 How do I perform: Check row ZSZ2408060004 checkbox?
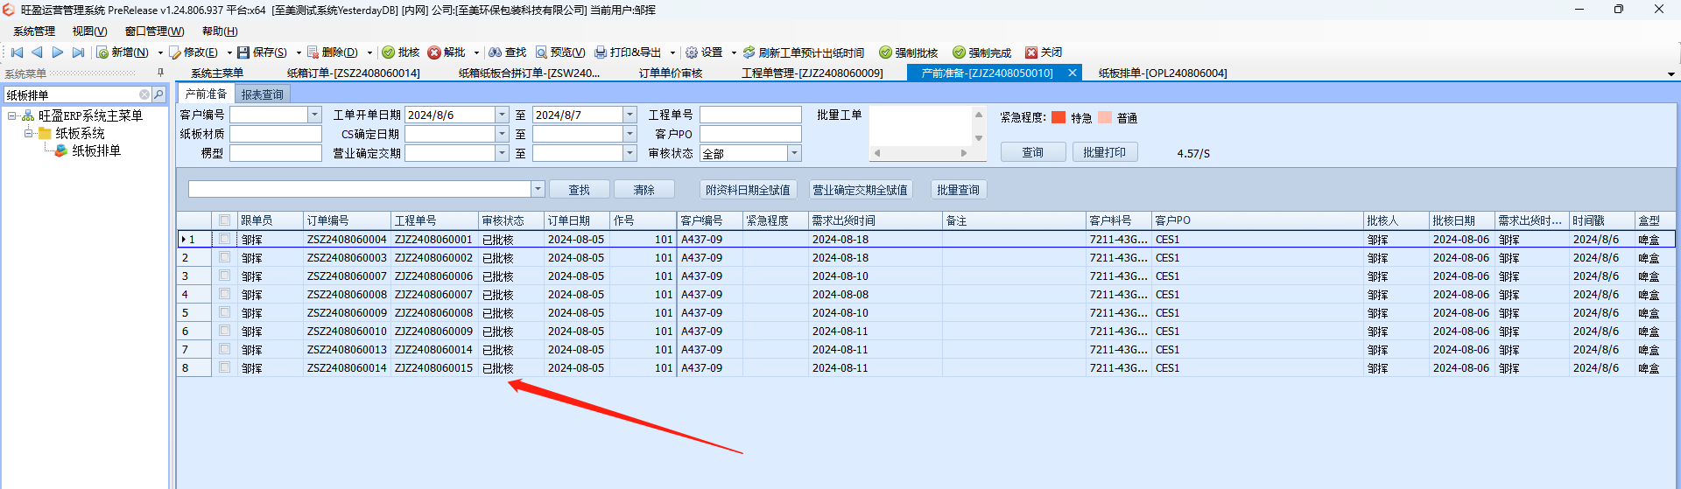(x=225, y=239)
